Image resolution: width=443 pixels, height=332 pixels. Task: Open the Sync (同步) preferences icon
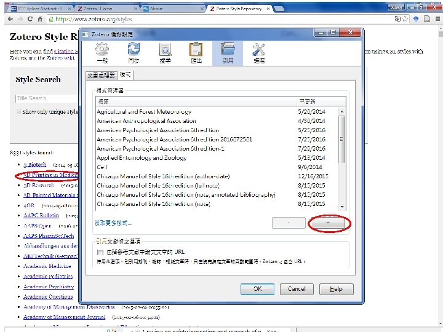[x=134, y=53]
